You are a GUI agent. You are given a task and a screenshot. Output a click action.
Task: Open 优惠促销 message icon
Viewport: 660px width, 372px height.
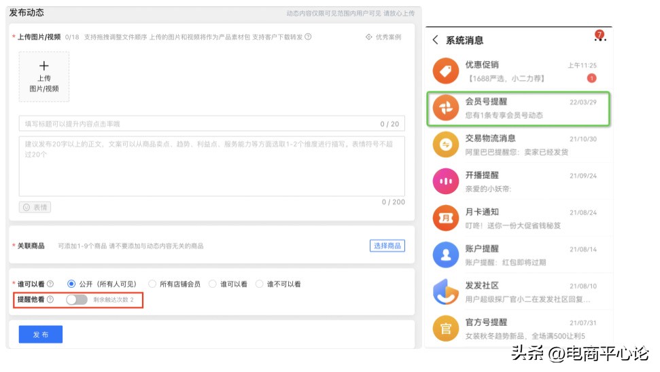446,71
